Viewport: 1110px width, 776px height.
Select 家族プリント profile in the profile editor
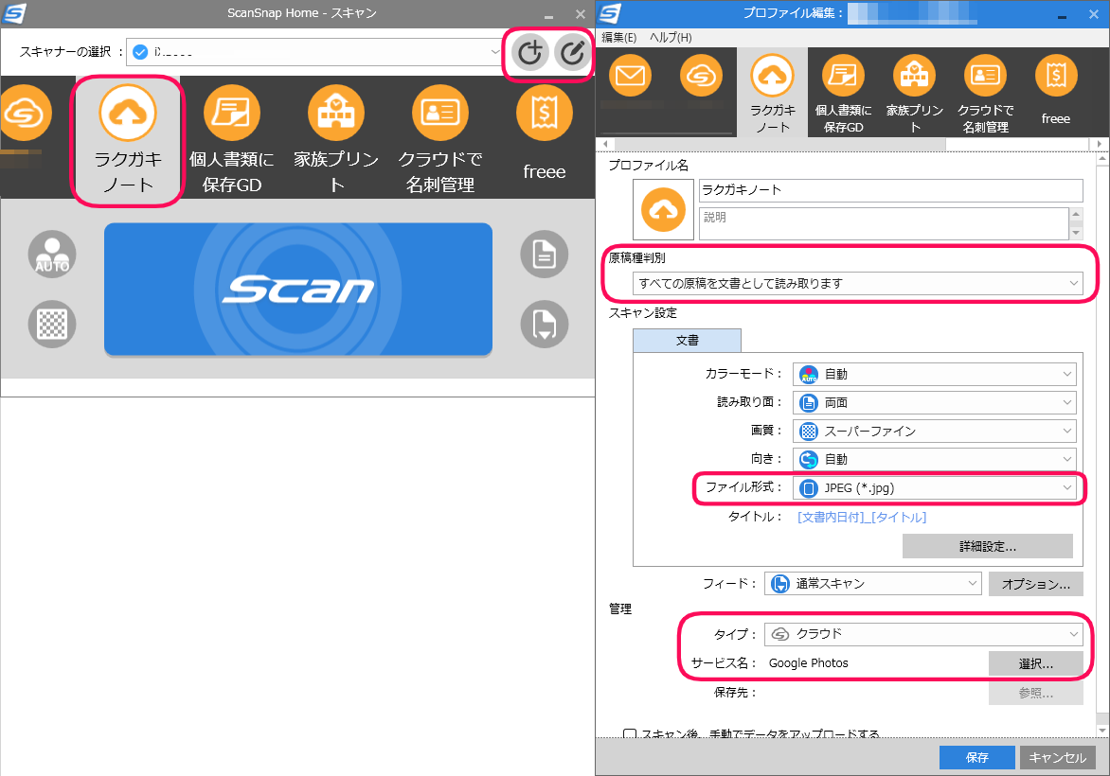tap(915, 92)
